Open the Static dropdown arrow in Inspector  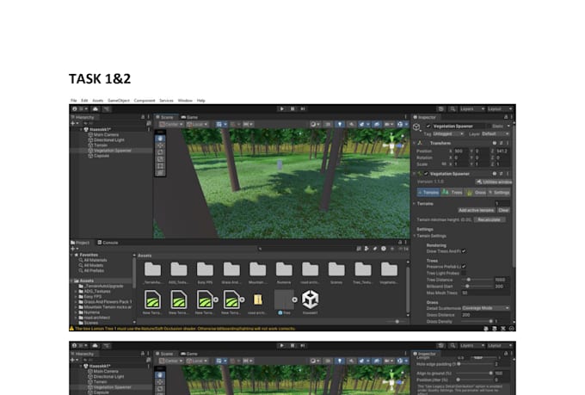pyautogui.click(x=508, y=127)
